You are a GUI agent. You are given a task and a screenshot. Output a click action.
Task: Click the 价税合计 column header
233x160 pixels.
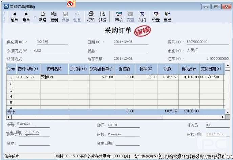(189, 68)
